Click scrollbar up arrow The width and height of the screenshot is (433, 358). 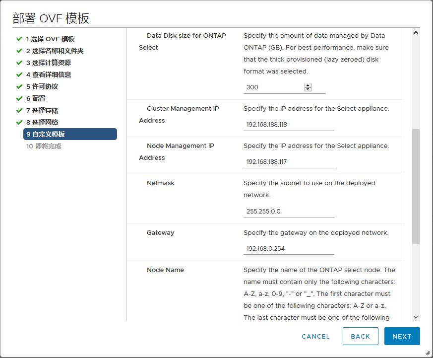click(x=416, y=32)
